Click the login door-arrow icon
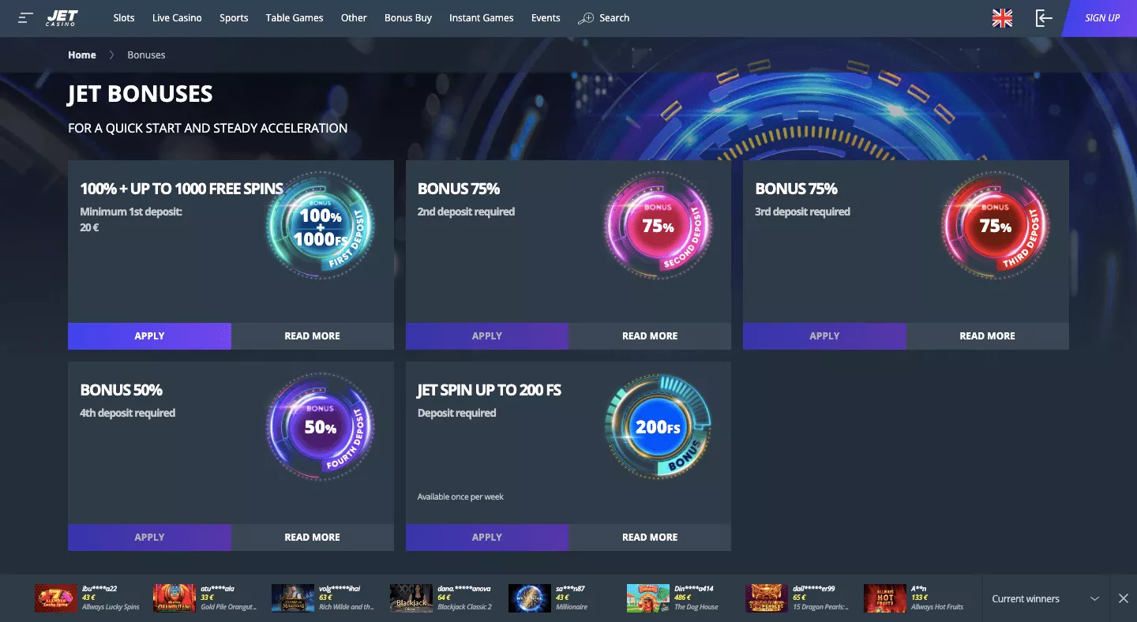The height and width of the screenshot is (622, 1137). (1044, 18)
